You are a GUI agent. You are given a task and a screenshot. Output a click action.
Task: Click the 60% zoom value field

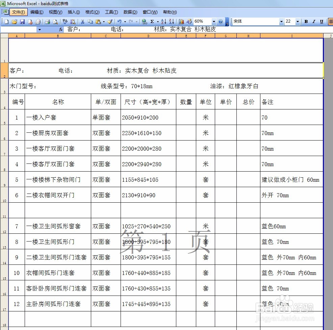point(202,21)
